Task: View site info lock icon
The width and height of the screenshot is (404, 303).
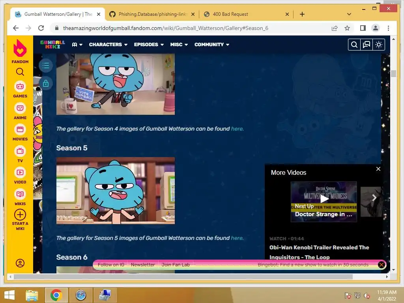Action: 57,28
